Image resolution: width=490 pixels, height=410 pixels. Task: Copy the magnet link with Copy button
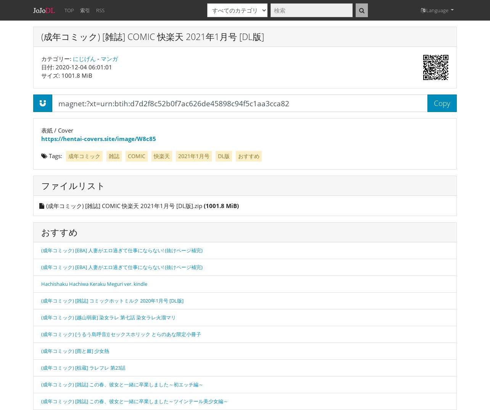tap(442, 103)
